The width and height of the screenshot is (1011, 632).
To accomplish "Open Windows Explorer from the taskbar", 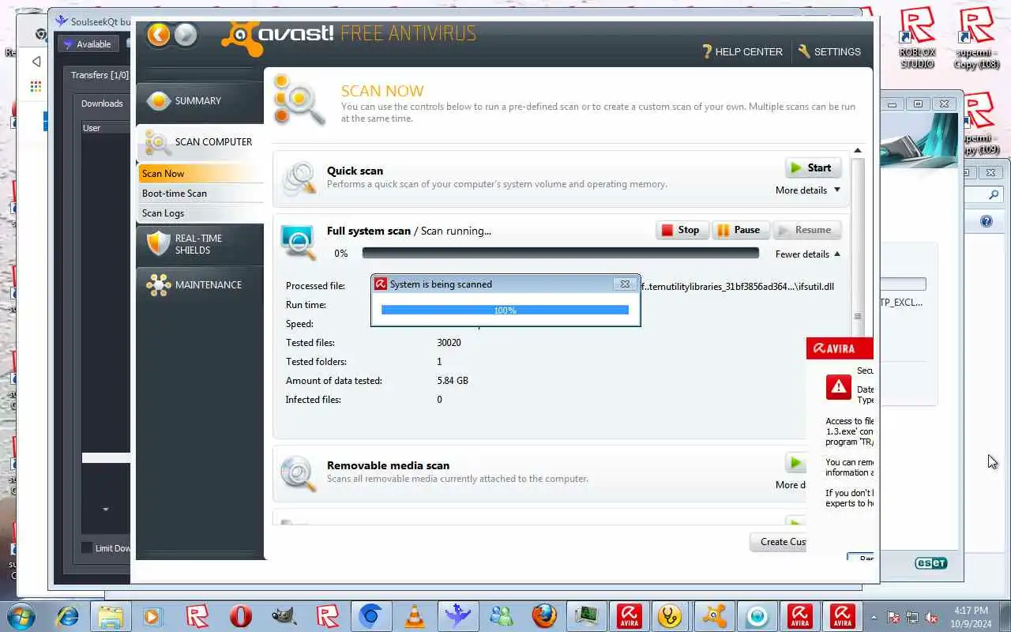I will pyautogui.click(x=111, y=616).
